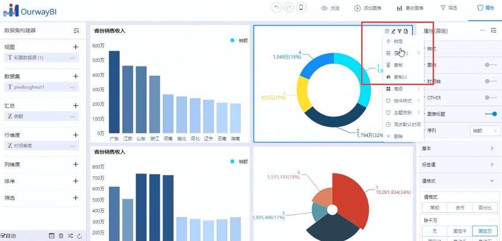Turn off the 图表标题 switch
Viewport: 502px width, 241px height.
pos(491,114)
